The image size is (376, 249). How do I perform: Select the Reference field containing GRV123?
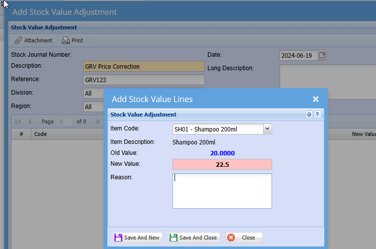144,80
